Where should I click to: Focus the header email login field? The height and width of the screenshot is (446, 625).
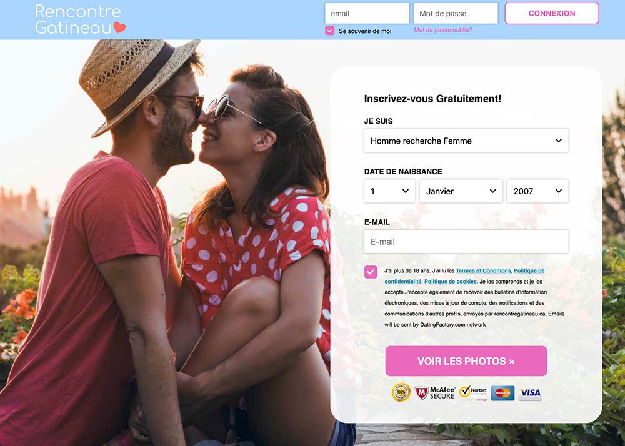click(x=367, y=14)
